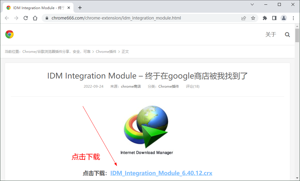
Task: Open a new browser tab
Action: click(x=80, y=8)
